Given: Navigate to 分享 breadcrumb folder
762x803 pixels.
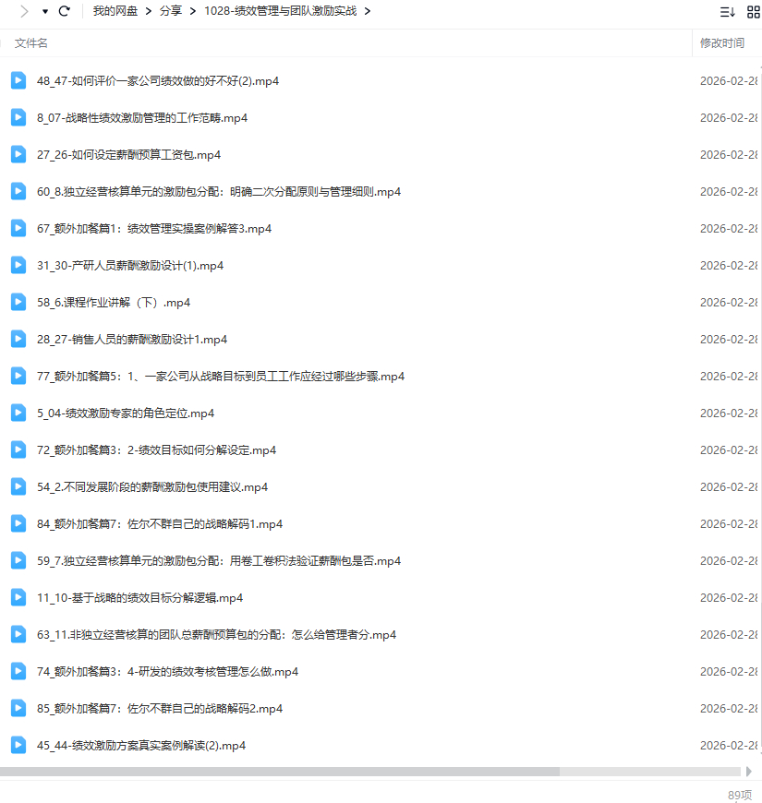Looking at the screenshot, I should tap(170, 11).
